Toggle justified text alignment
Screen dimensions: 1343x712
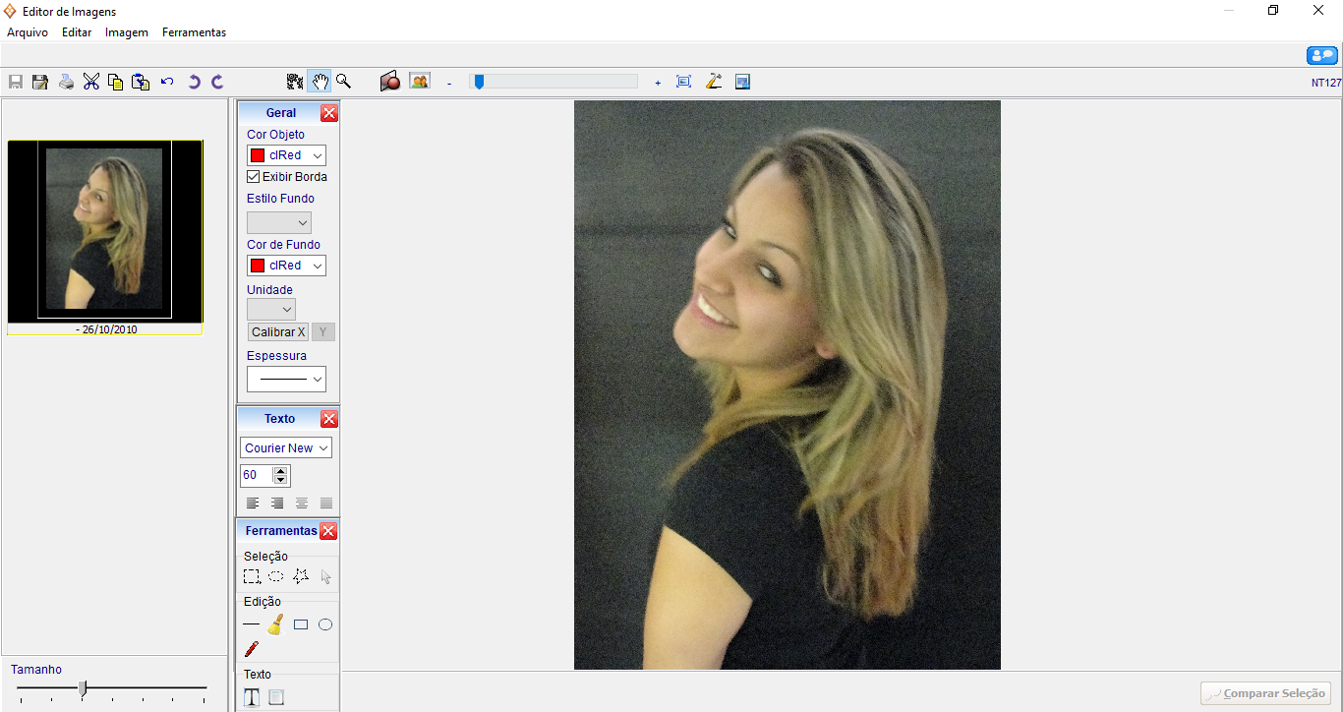(326, 504)
